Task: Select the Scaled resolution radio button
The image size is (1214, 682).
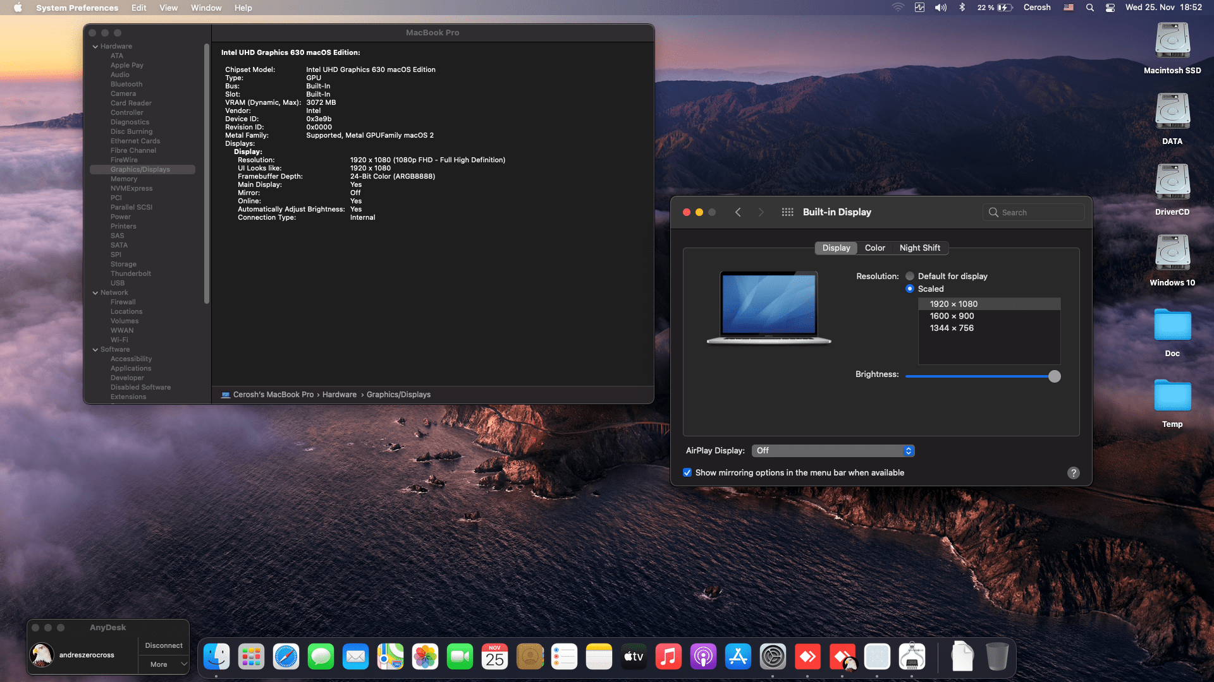Action: 910,289
